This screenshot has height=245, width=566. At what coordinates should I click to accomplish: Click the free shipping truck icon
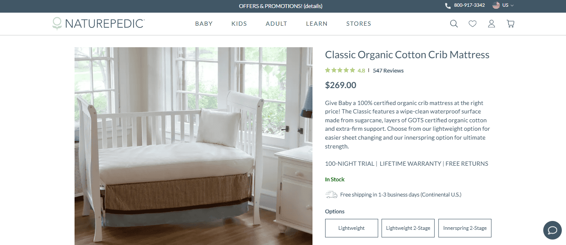[331, 194]
